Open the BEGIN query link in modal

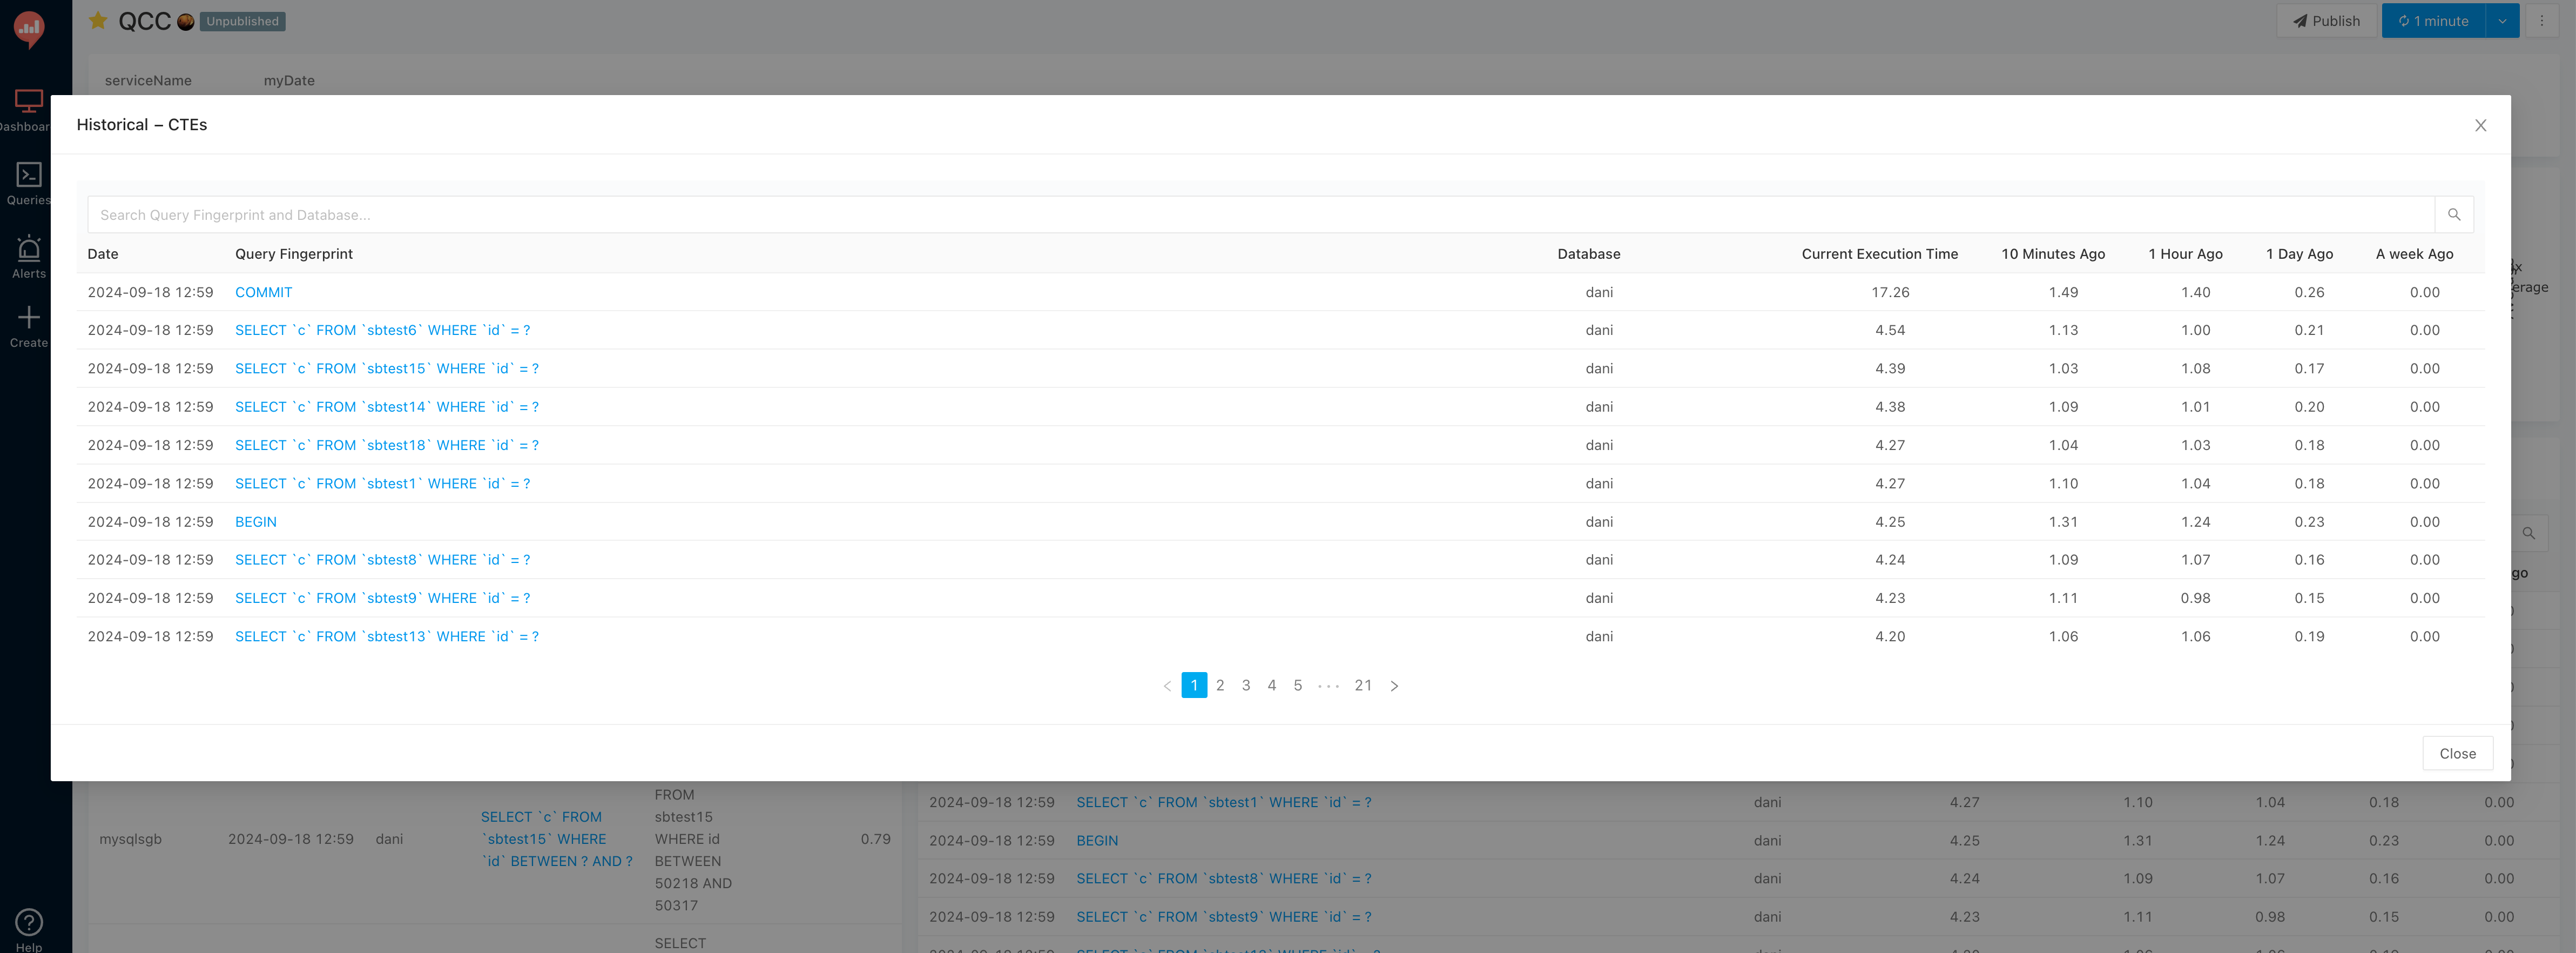pyautogui.click(x=256, y=522)
